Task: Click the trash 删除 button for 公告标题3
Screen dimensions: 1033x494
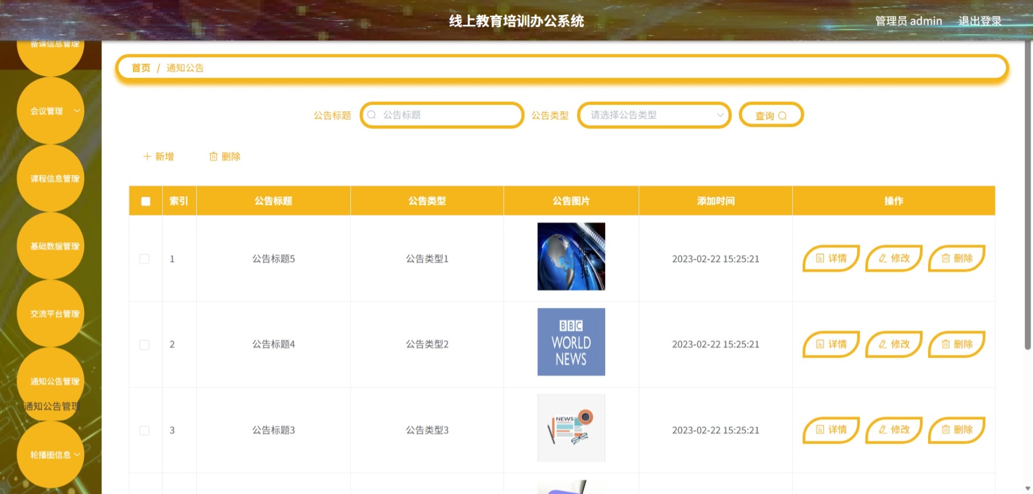Action: tap(957, 430)
